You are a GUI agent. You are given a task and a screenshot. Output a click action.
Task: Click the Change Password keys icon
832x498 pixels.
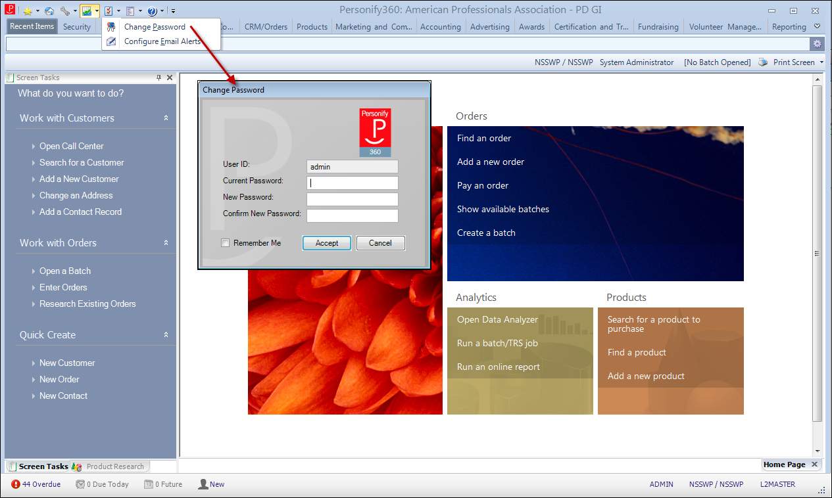pyautogui.click(x=112, y=27)
